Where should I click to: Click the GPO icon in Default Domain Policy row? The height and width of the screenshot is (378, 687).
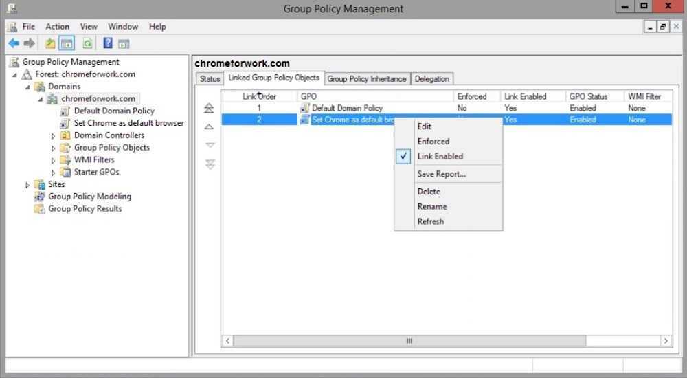304,108
